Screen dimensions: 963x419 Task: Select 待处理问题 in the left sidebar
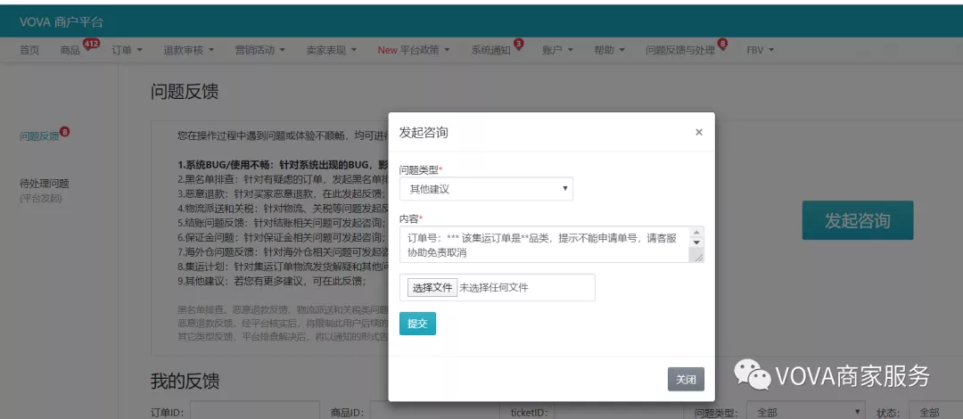point(45,183)
